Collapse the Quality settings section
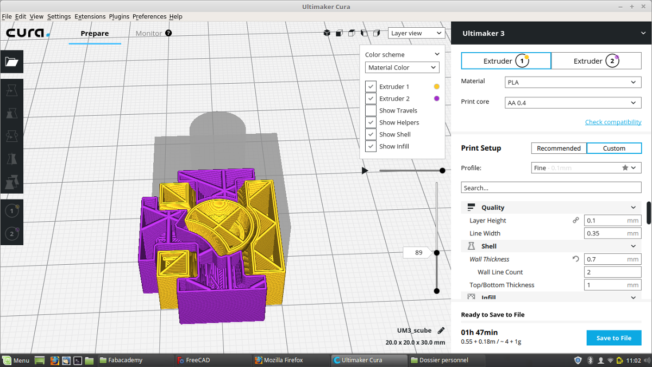Image resolution: width=652 pixels, height=367 pixels. coord(551,207)
